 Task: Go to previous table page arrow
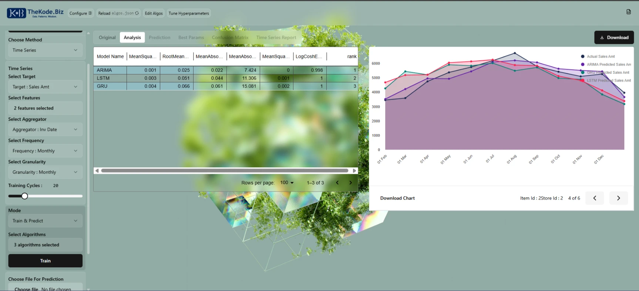337,183
